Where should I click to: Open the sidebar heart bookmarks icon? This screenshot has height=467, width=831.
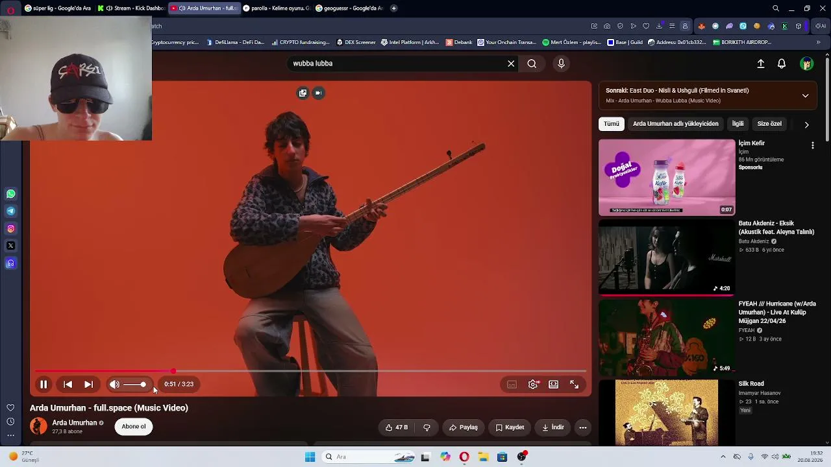10,408
